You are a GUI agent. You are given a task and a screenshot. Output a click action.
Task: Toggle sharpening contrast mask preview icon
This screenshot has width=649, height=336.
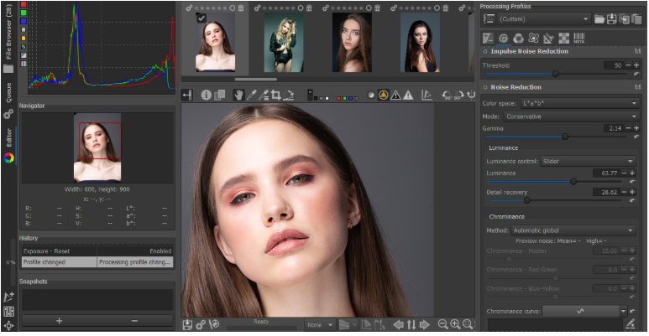tap(371, 95)
